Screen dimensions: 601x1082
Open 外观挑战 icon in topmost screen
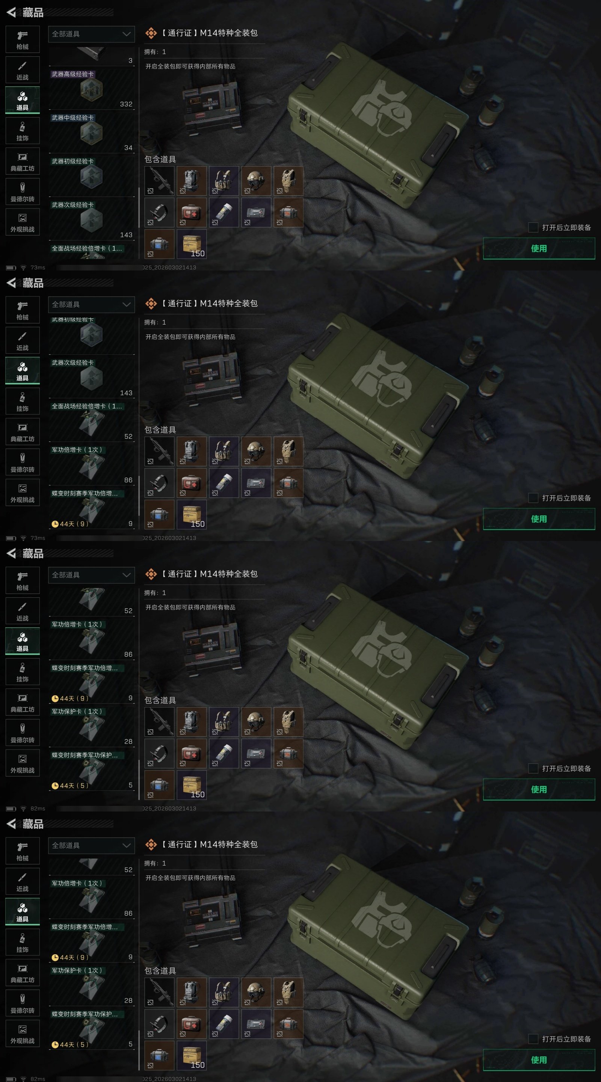coord(23,222)
